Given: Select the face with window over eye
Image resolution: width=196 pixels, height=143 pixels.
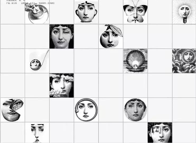Looking at the screenshot, I should [160, 133].
